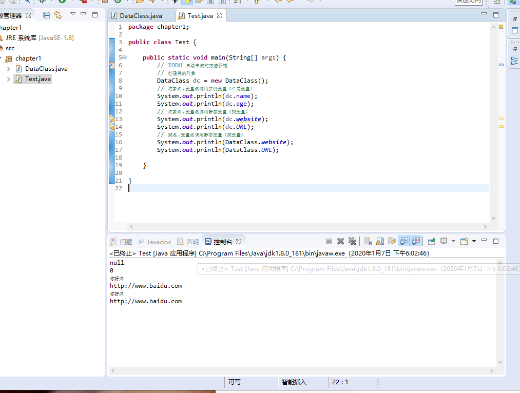The image size is (520, 393).
Task: Expand Test.java tree node arrow
Action: [9, 79]
